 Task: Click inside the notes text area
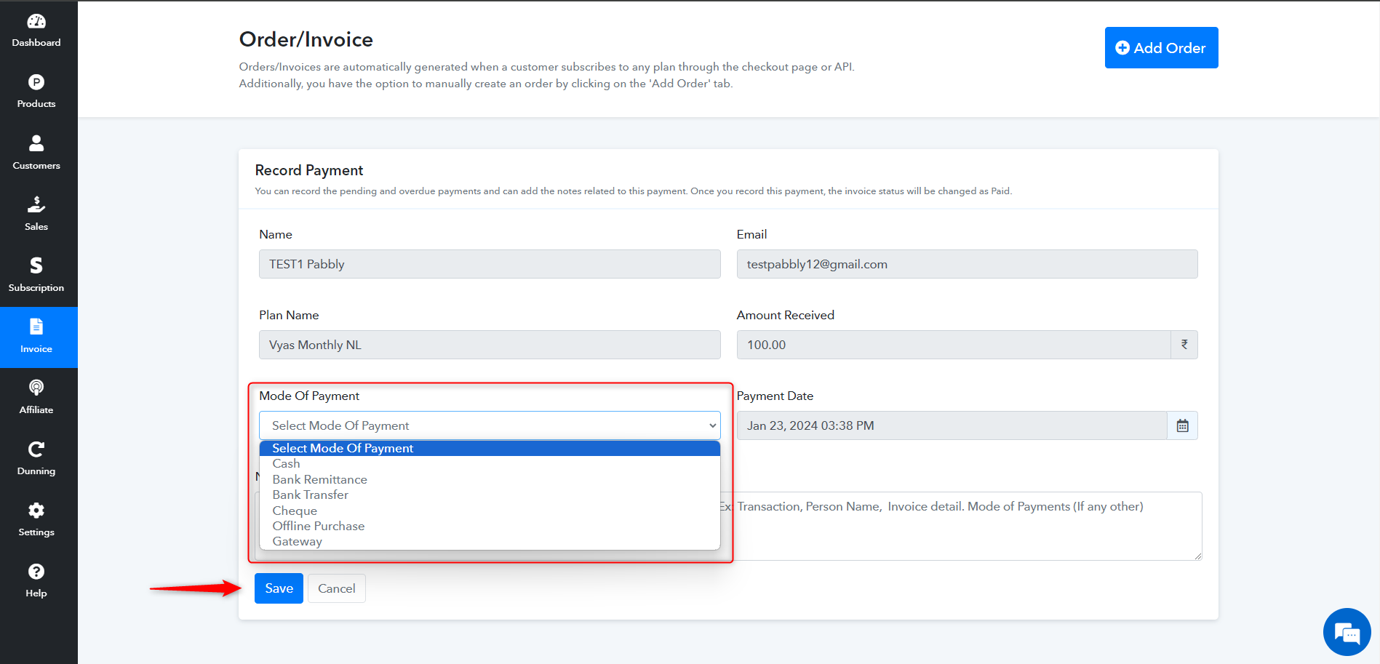[x=960, y=526]
